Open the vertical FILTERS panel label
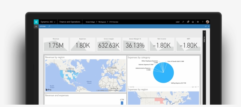The height and width of the screenshot is (107, 241). [204, 39]
